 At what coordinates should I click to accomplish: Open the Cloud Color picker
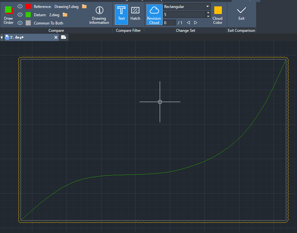pyautogui.click(x=218, y=15)
